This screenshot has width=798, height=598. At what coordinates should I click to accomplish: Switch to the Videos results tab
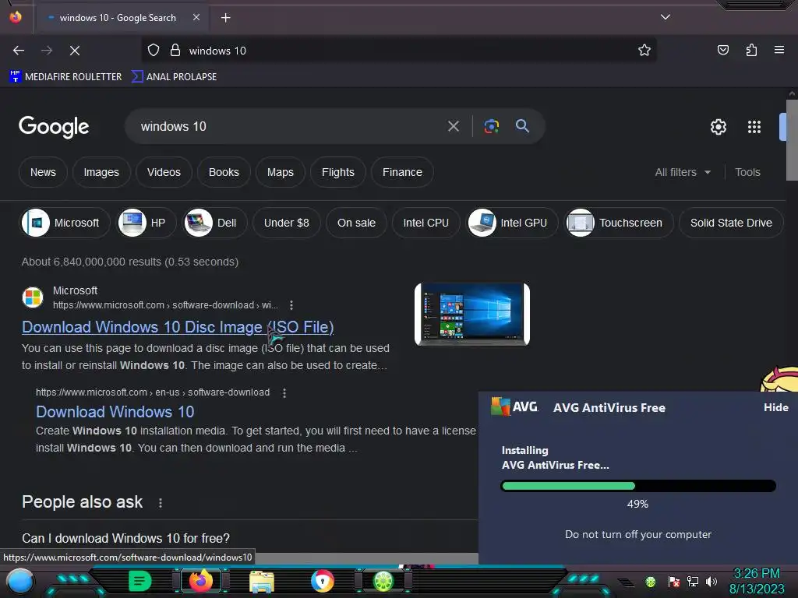[x=164, y=172]
